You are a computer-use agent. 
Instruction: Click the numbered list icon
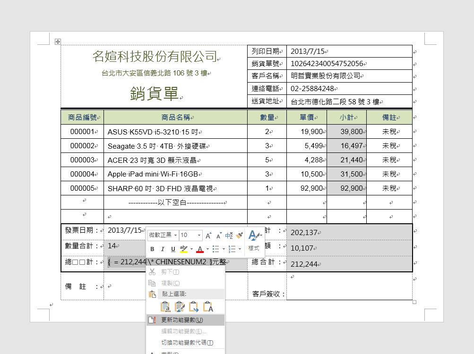point(232,249)
